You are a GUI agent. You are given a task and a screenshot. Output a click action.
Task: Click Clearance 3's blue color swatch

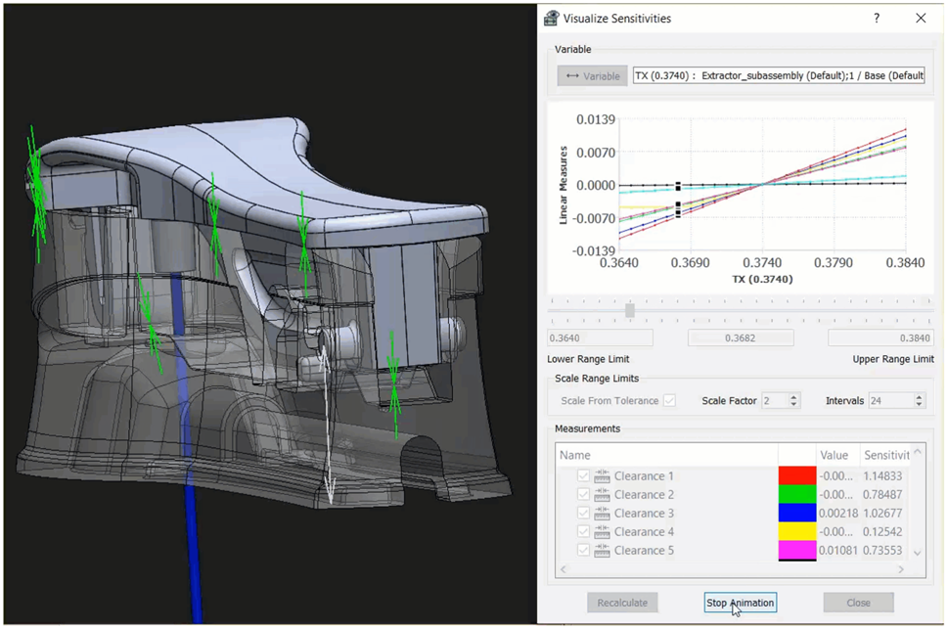pos(795,513)
